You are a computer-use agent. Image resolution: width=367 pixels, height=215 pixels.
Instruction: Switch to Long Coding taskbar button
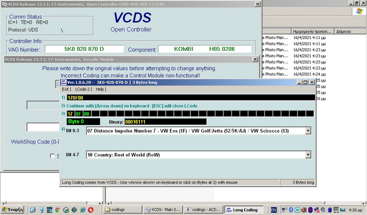[x=244, y=209]
